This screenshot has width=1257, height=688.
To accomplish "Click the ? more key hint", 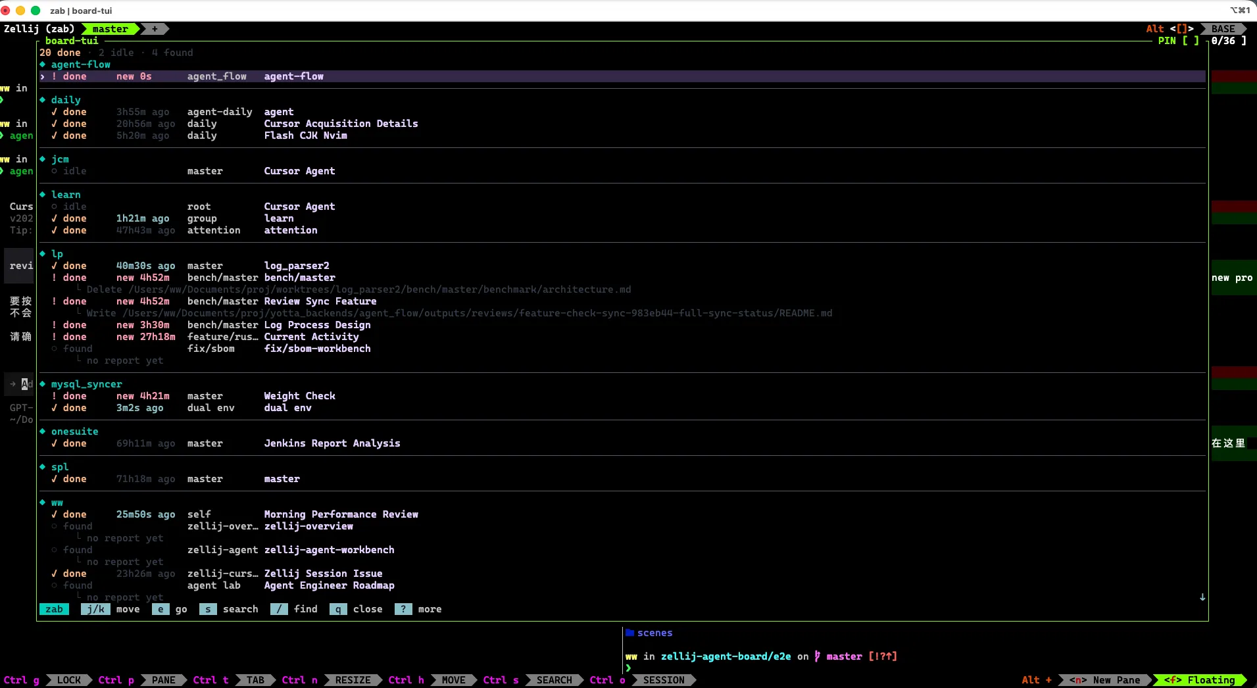I will click(x=418, y=609).
